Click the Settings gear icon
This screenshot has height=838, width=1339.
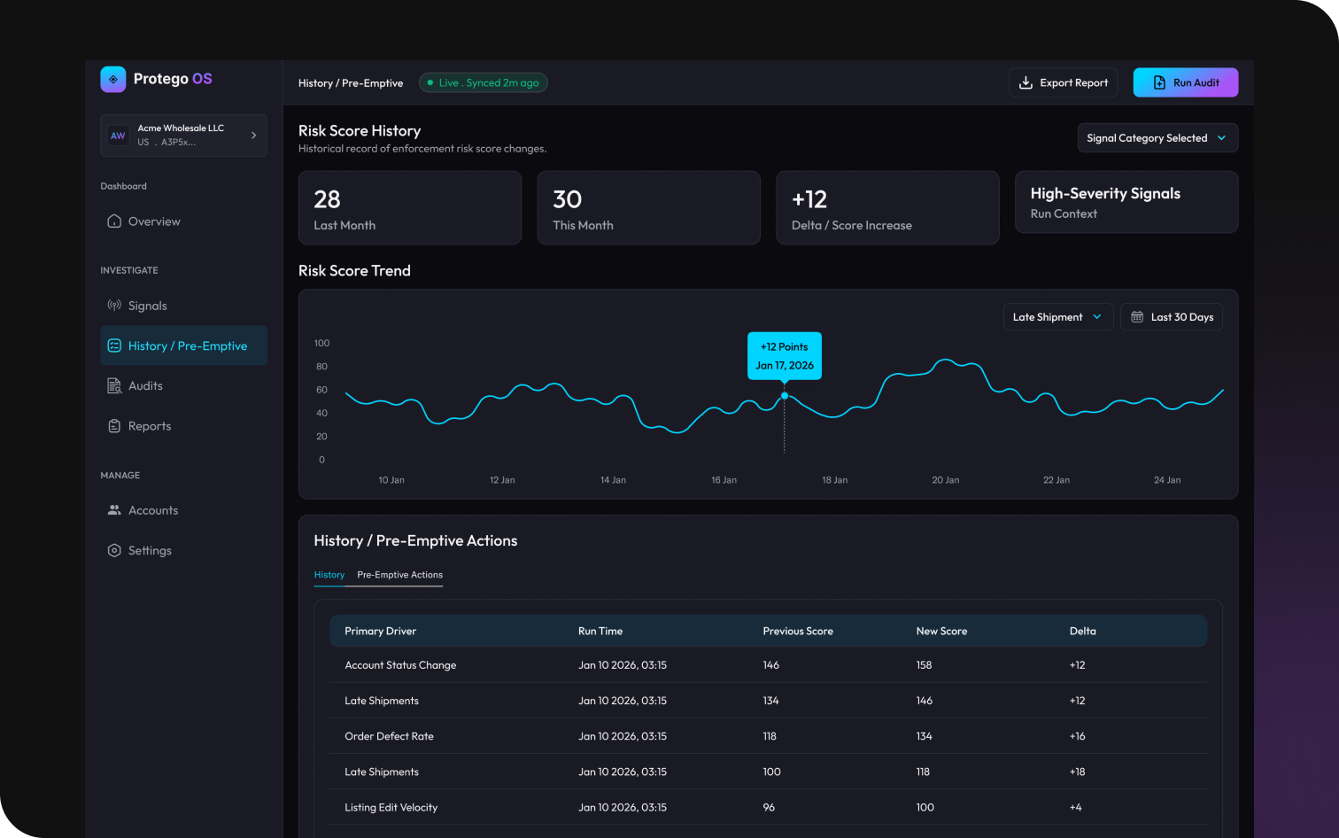point(114,550)
